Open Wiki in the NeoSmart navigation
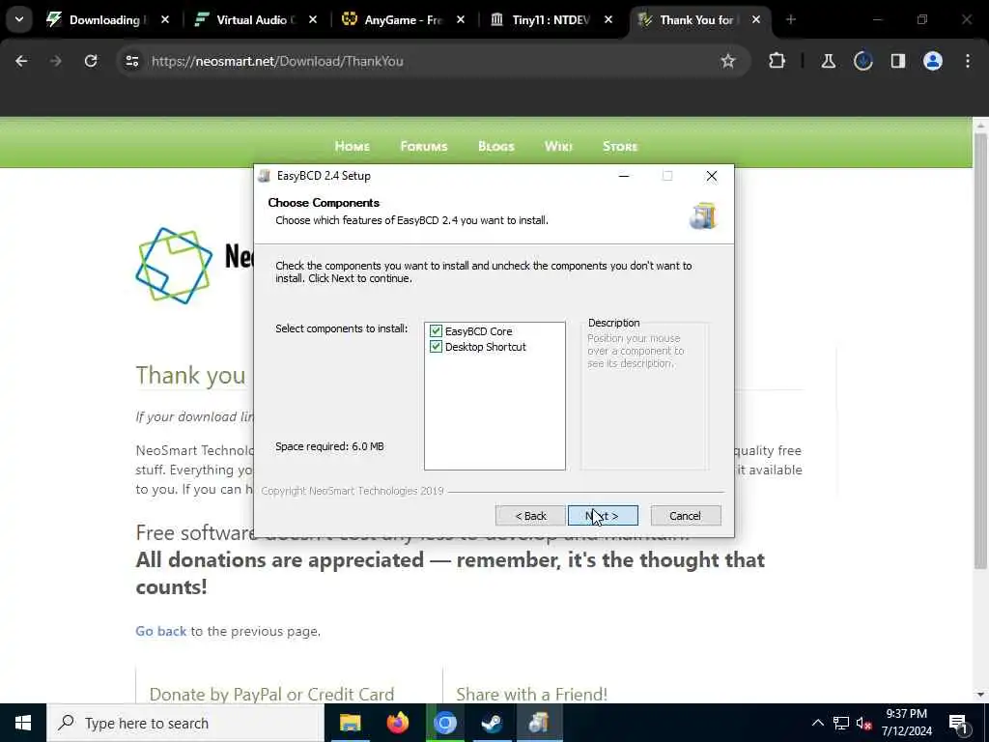This screenshot has height=742, width=989. (558, 147)
